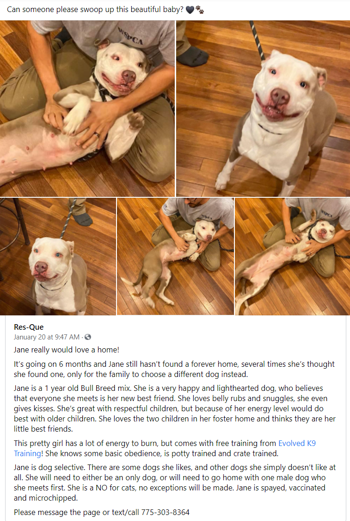Click the line 'Please message the page or text/call'
Image resolution: width=350 pixels, height=521 pixels.
click(102, 512)
